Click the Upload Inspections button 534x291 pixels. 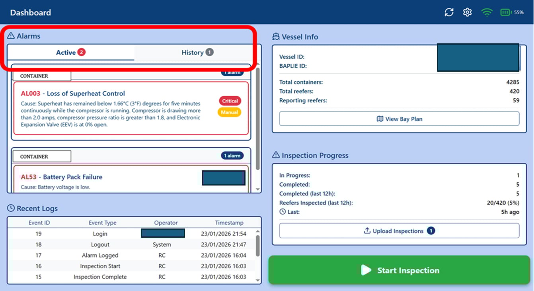[x=399, y=231]
